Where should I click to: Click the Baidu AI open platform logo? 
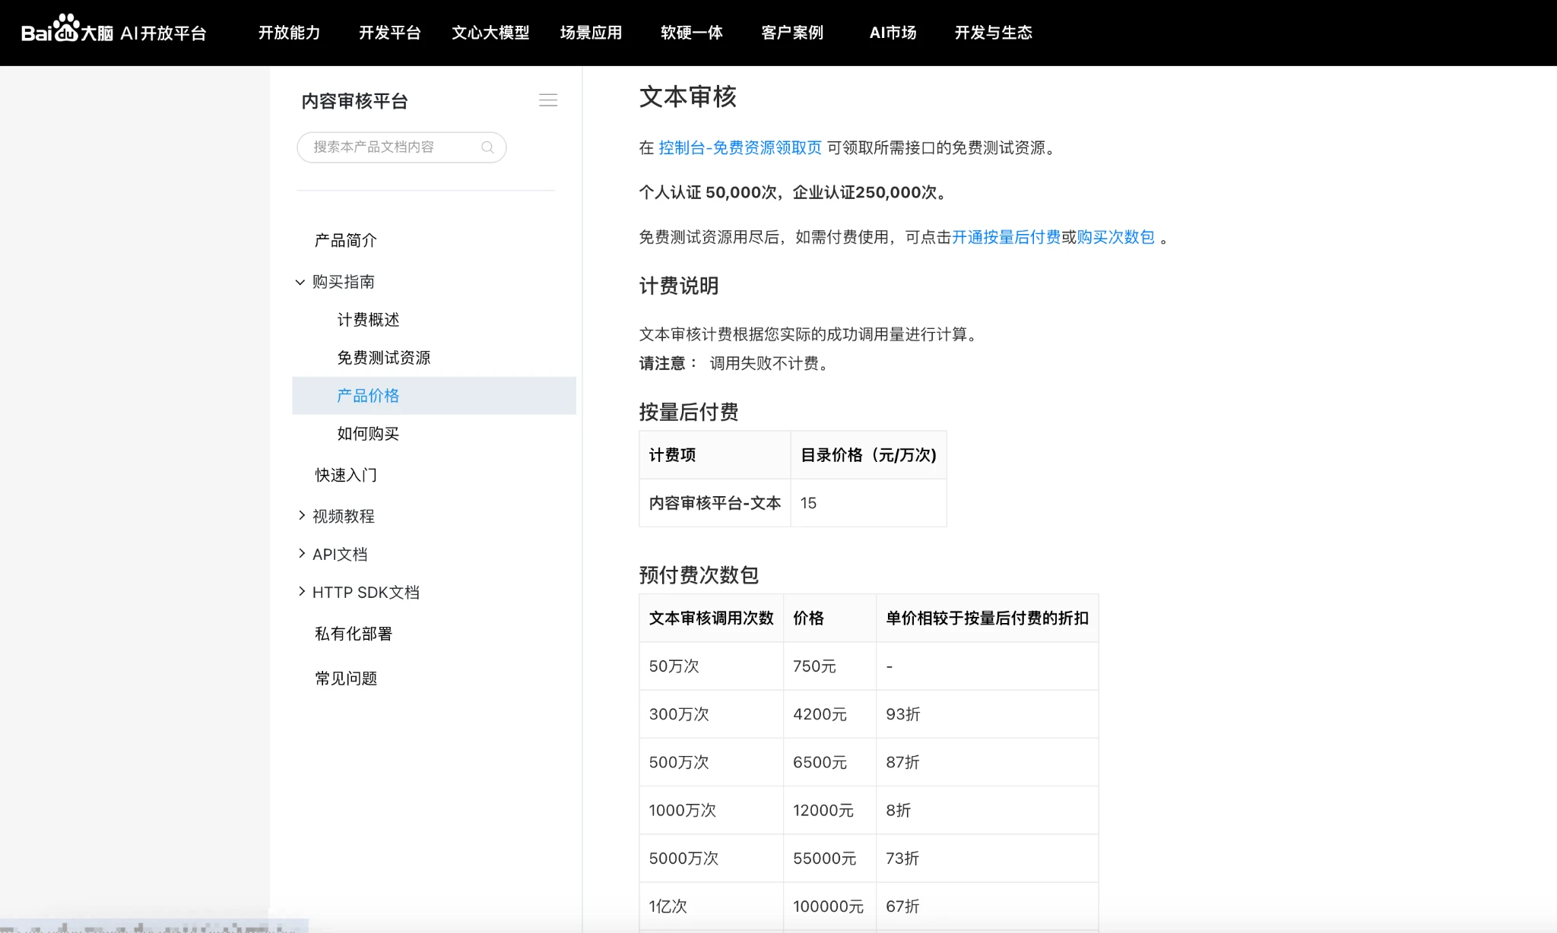tap(114, 32)
